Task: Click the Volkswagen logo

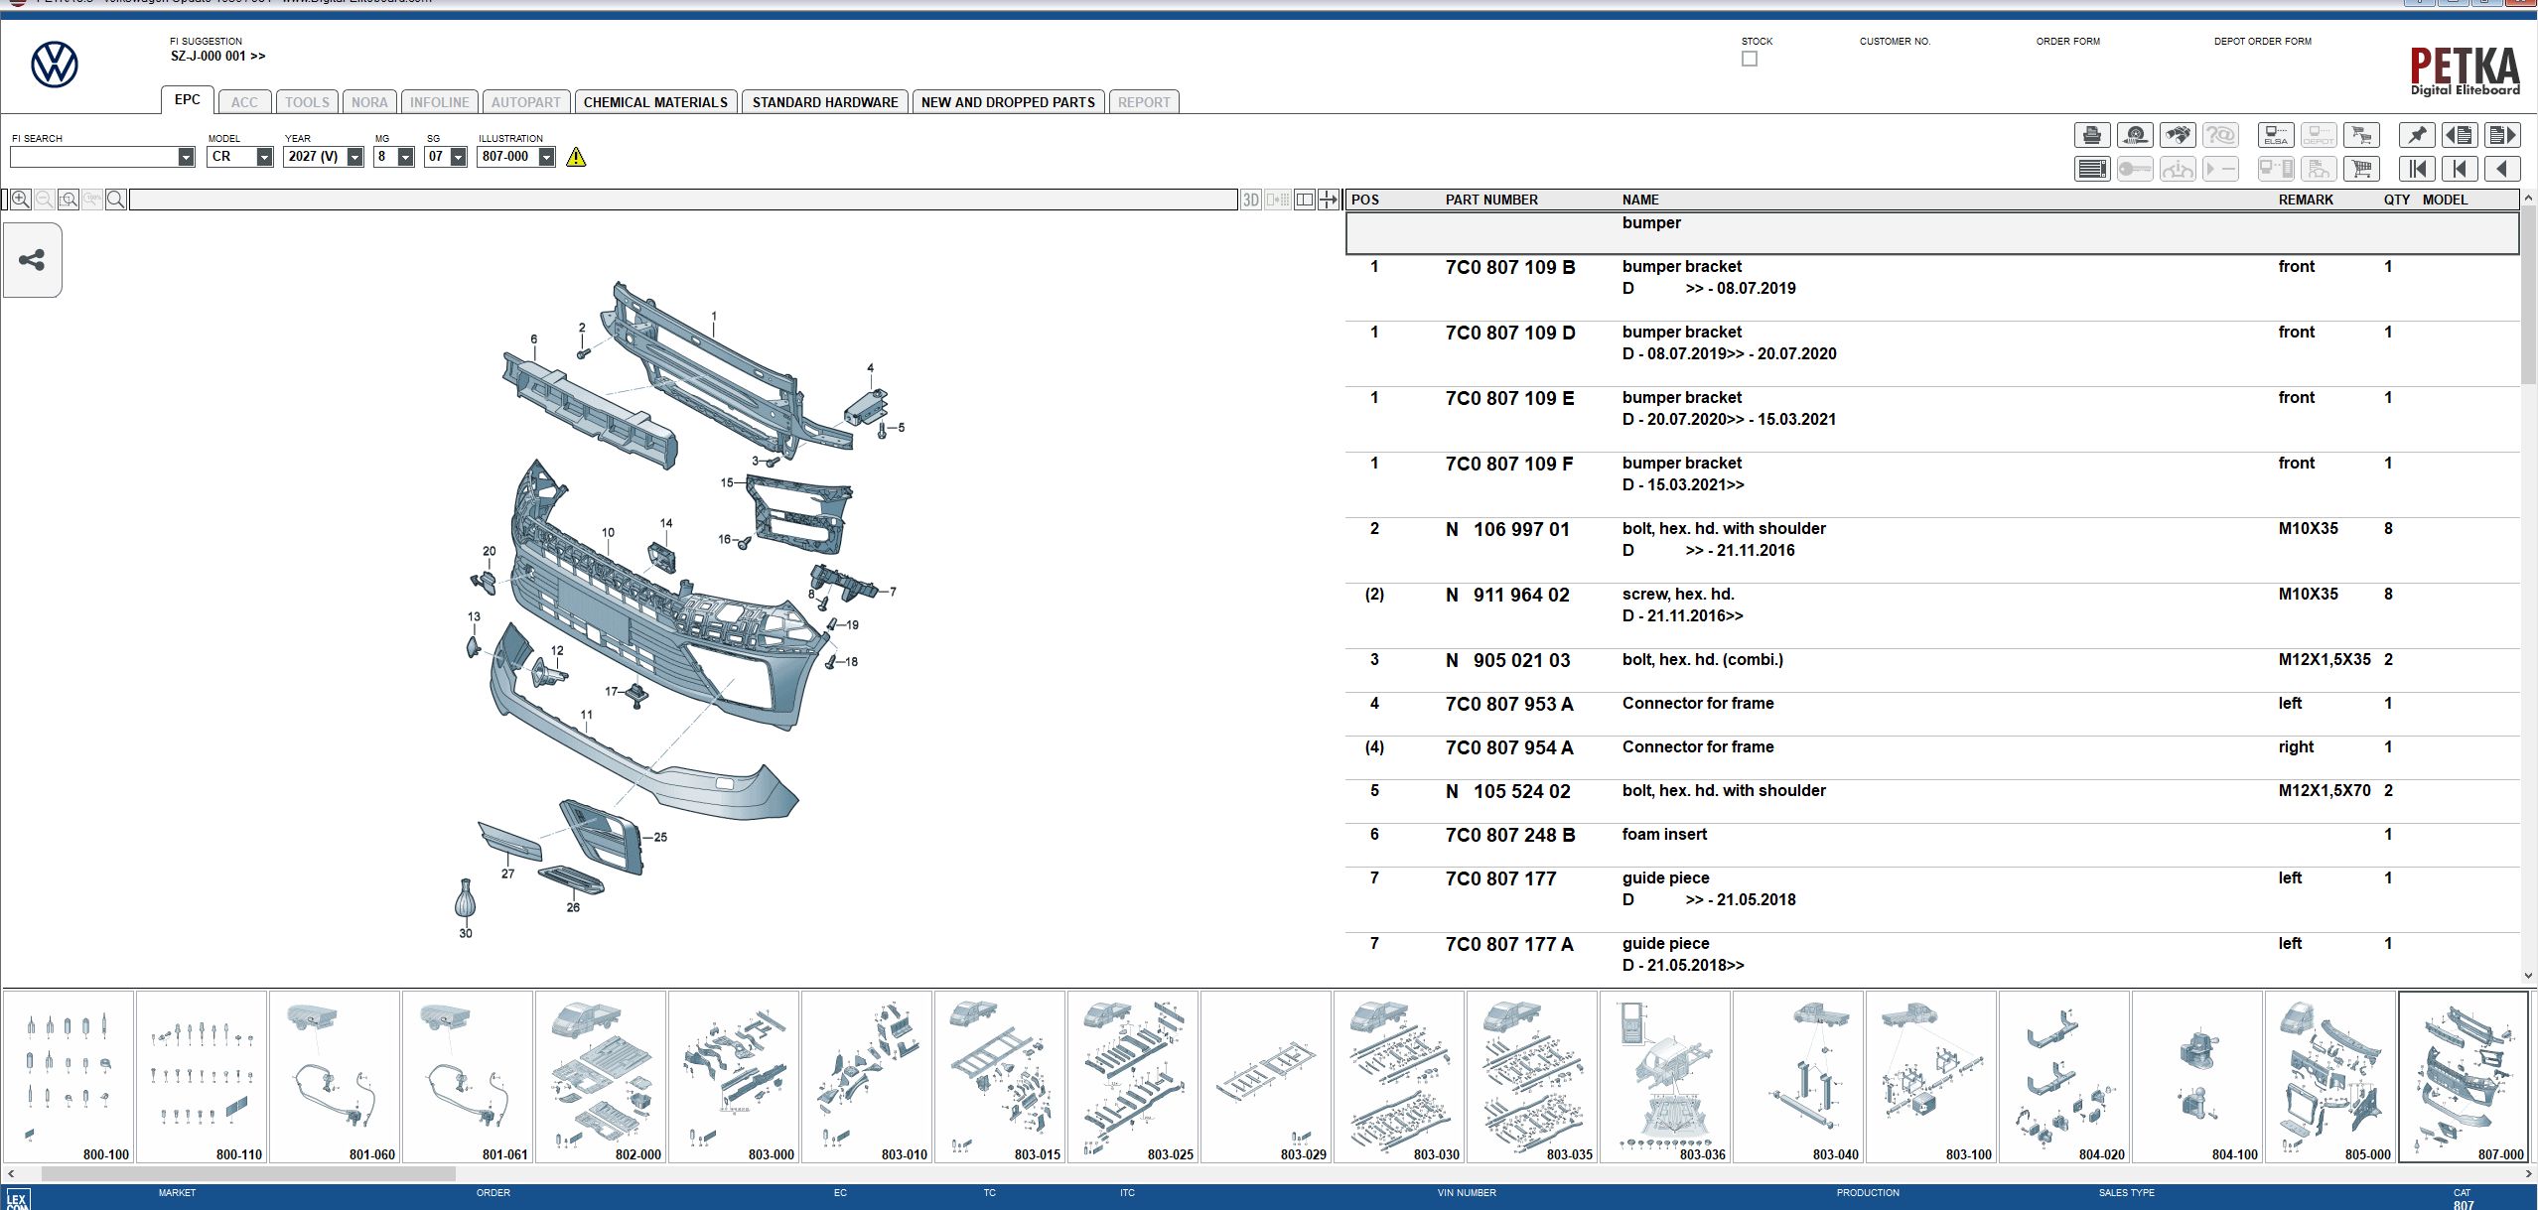Action: [x=55, y=65]
